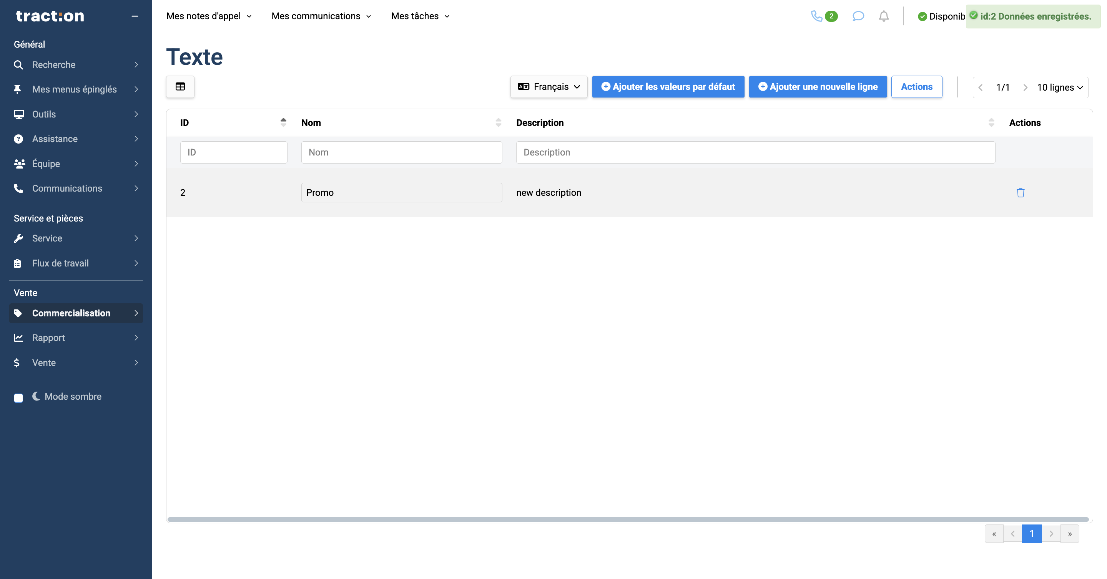1107x579 pixels.
Task: Click the Ajouter une nouvelle ligne button
Action: coord(818,86)
